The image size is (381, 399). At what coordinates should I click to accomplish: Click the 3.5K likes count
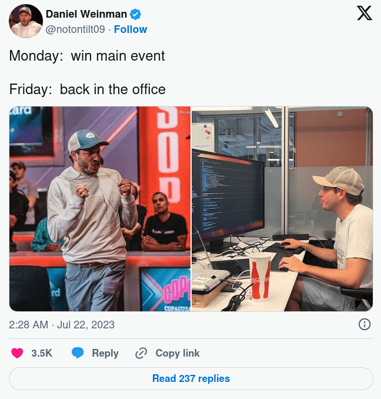point(42,353)
